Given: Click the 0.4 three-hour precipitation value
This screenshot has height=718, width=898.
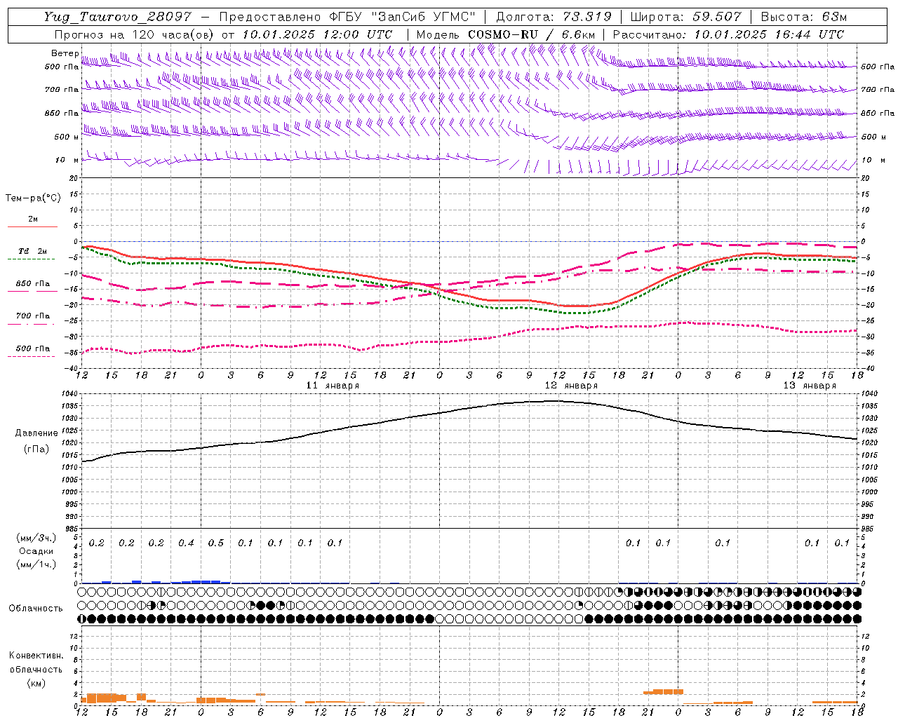Looking at the screenshot, I should 186,543.
